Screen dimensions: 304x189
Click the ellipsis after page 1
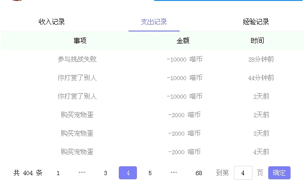(x=82, y=173)
